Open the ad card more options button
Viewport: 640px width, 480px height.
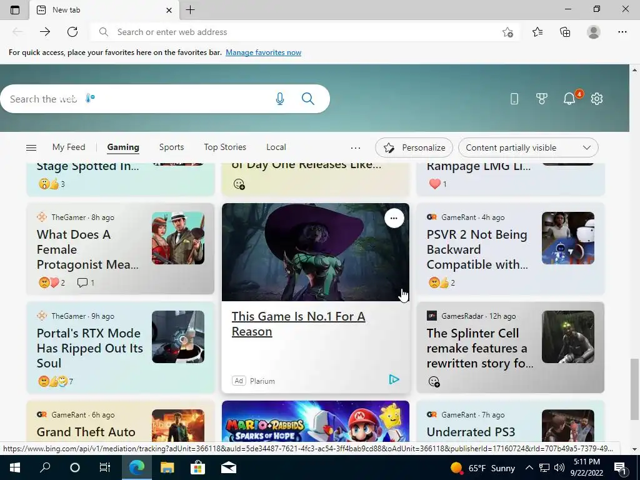[x=394, y=218]
